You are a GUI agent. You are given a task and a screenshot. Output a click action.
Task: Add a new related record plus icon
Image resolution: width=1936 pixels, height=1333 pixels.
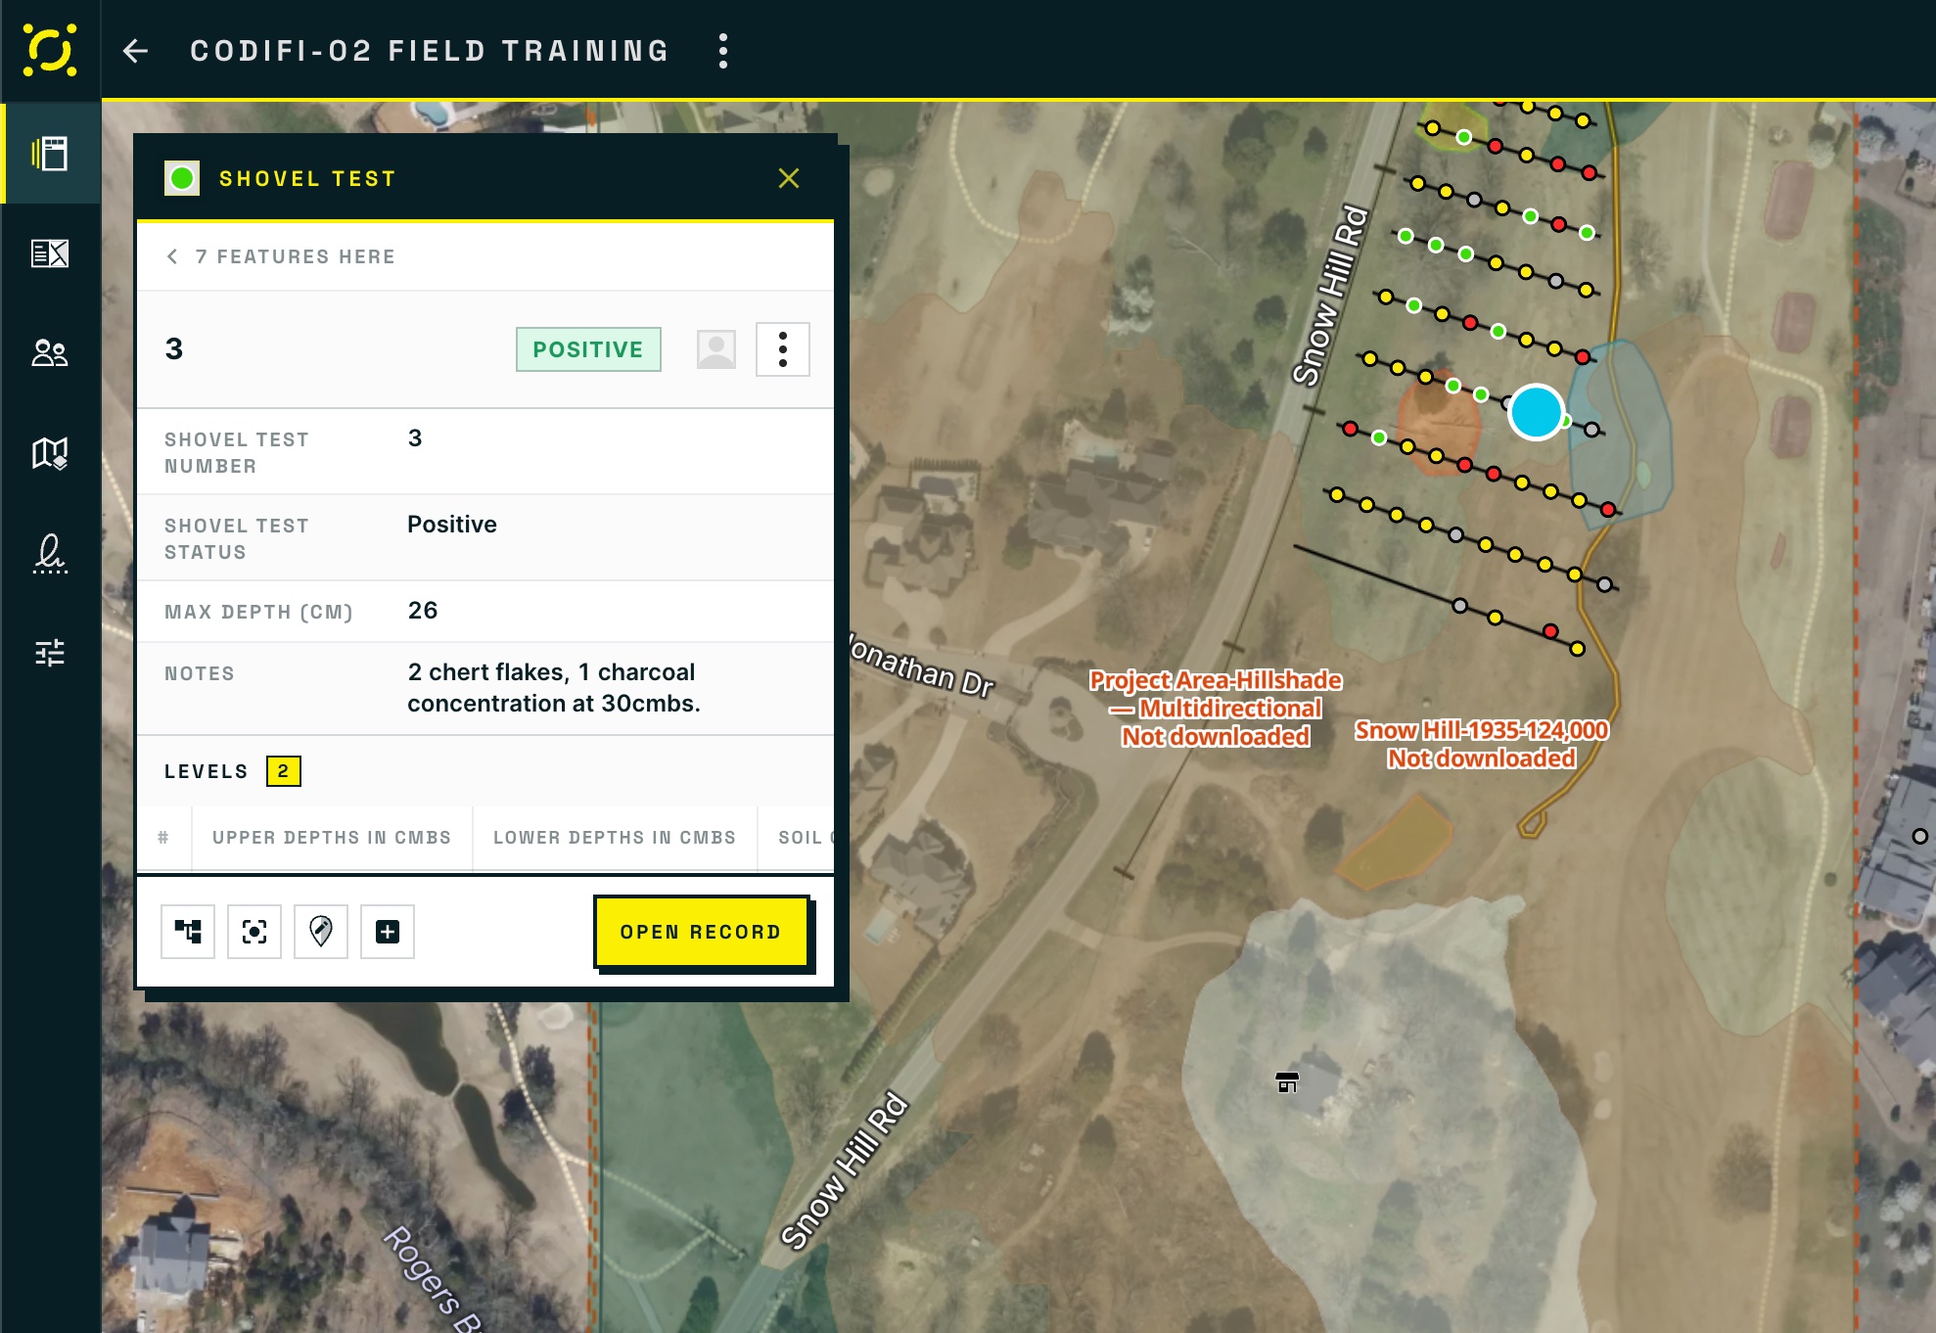[x=388, y=932]
